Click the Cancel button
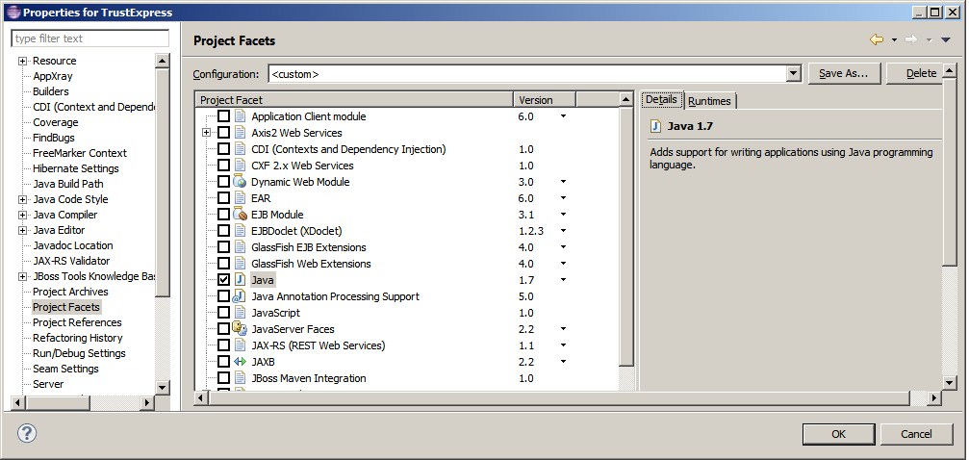Viewport: 969px width, 460px height. (x=916, y=434)
